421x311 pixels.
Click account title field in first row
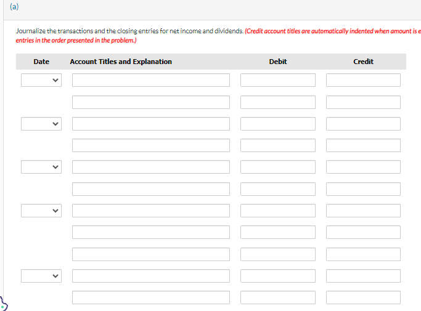pos(151,80)
